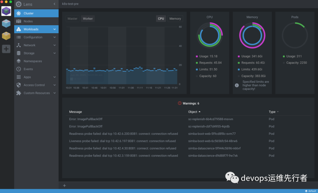The image size is (318, 193).
Task: Click the Events clock icon
Action: 19,69
